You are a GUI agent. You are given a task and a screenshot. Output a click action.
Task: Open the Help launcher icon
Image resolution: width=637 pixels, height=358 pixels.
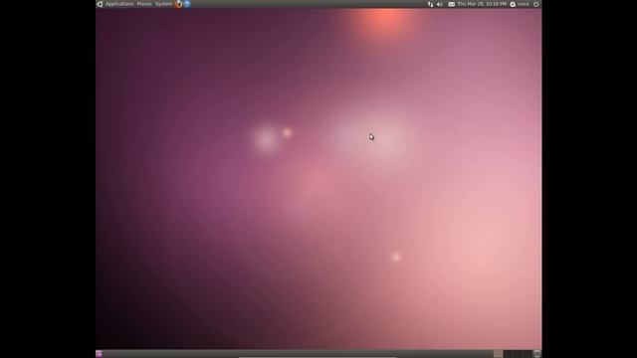[187, 4]
